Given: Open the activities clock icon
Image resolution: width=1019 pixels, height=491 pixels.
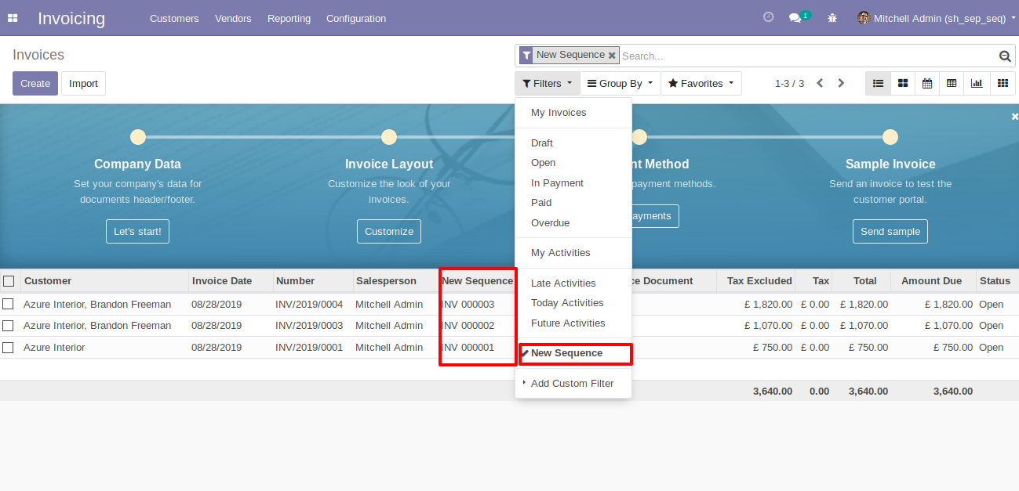Looking at the screenshot, I should (768, 17).
